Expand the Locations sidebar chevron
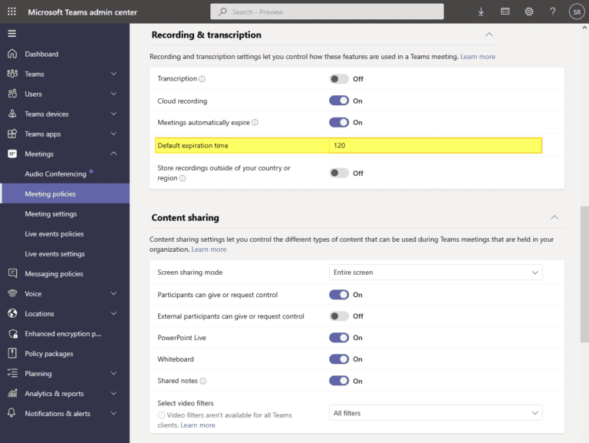Image resolution: width=589 pixels, height=443 pixels. tap(114, 313)
